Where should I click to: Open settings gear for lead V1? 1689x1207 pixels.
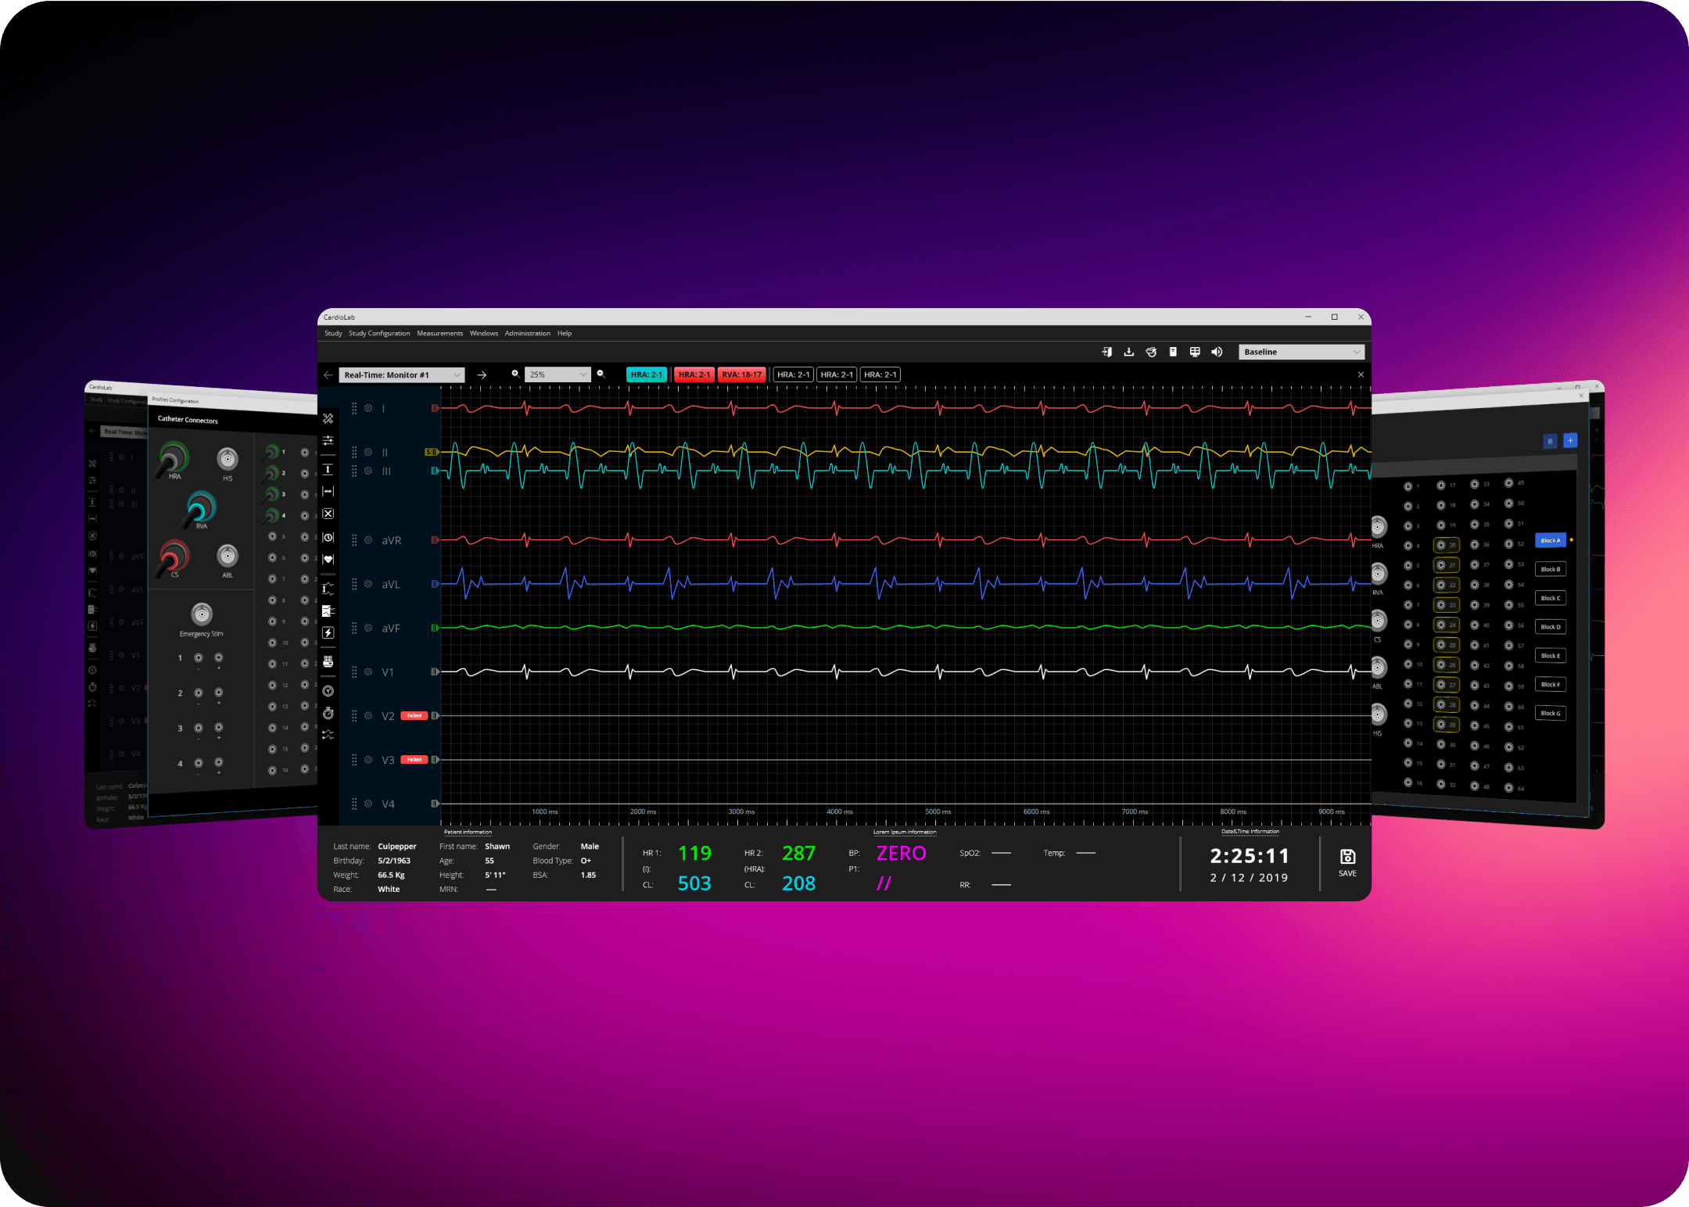coord(368,672)
